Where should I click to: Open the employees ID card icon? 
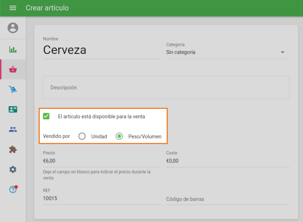(x=13, y=109)
